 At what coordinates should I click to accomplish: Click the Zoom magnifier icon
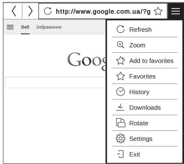pos(120,45)
